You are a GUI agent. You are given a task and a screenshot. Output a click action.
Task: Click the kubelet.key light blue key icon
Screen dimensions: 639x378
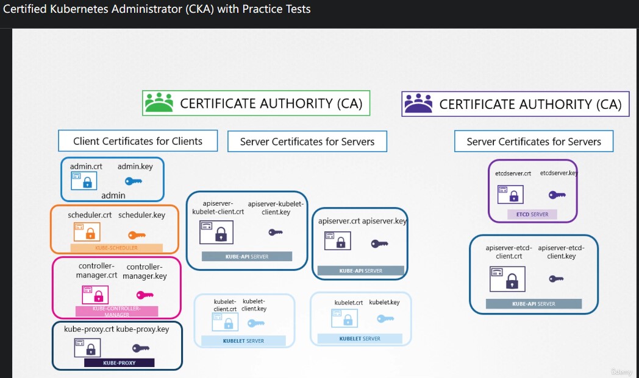click(x=385, y=318)
